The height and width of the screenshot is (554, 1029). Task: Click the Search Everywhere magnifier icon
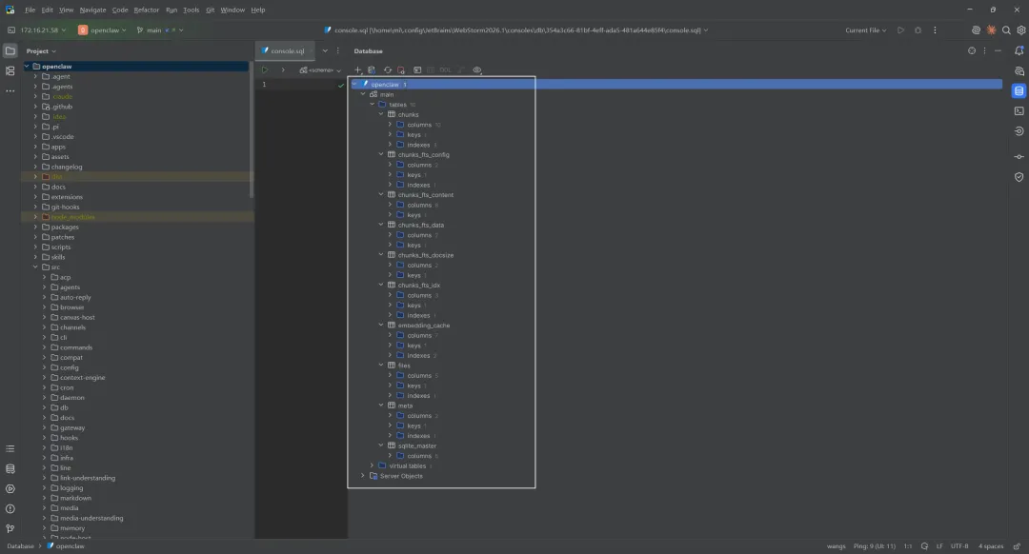[x=1006, y=30]
